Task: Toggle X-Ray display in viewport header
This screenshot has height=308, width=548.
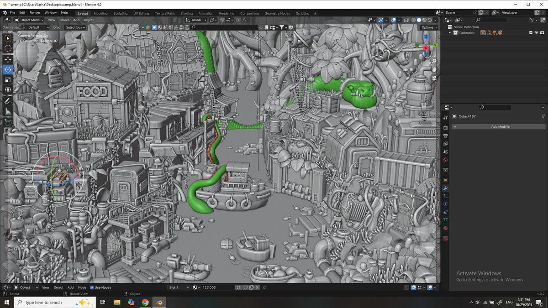Action: tap(406, 20)
